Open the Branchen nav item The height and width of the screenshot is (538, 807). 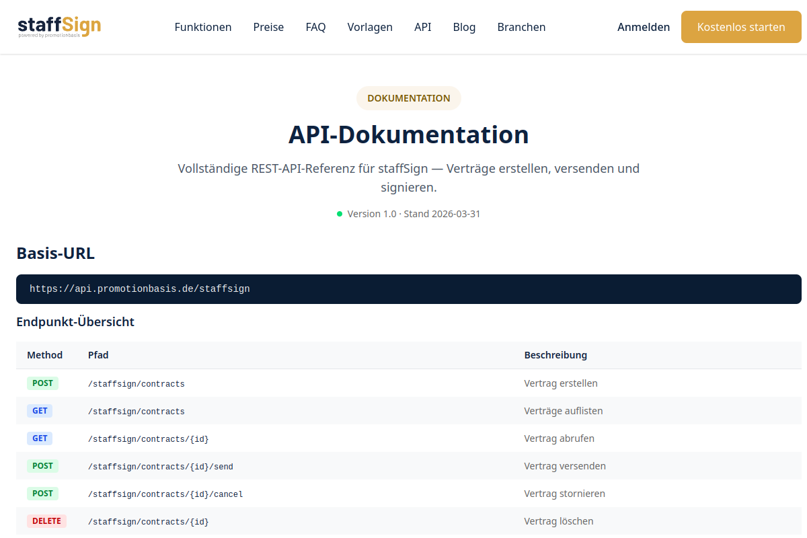click(x=521, y=27)
